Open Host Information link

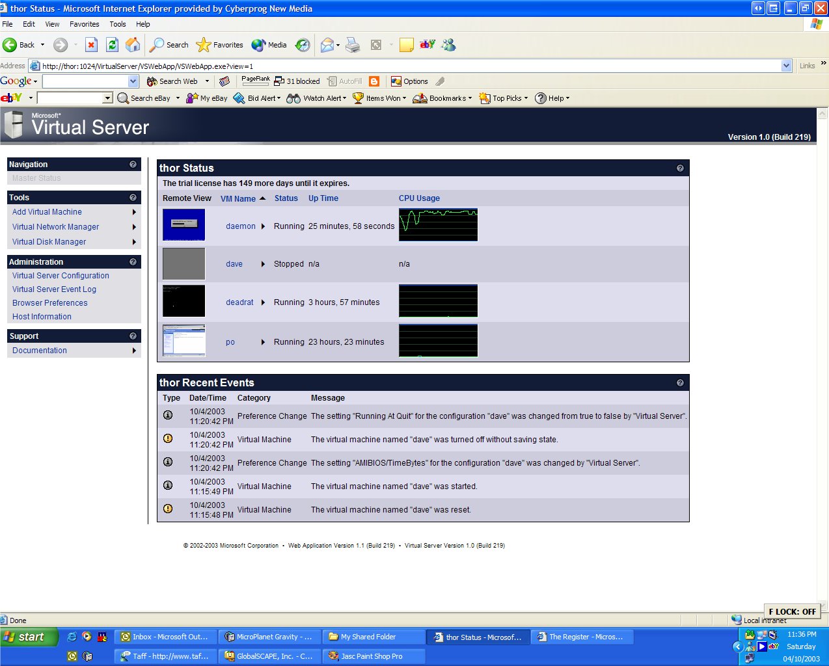42,317
